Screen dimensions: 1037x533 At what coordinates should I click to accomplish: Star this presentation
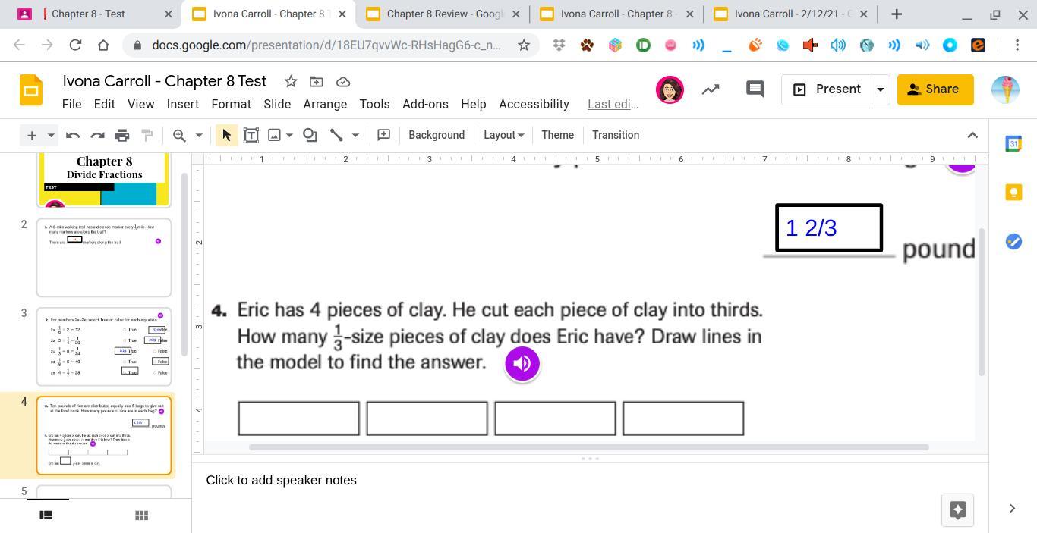(291, 81)
